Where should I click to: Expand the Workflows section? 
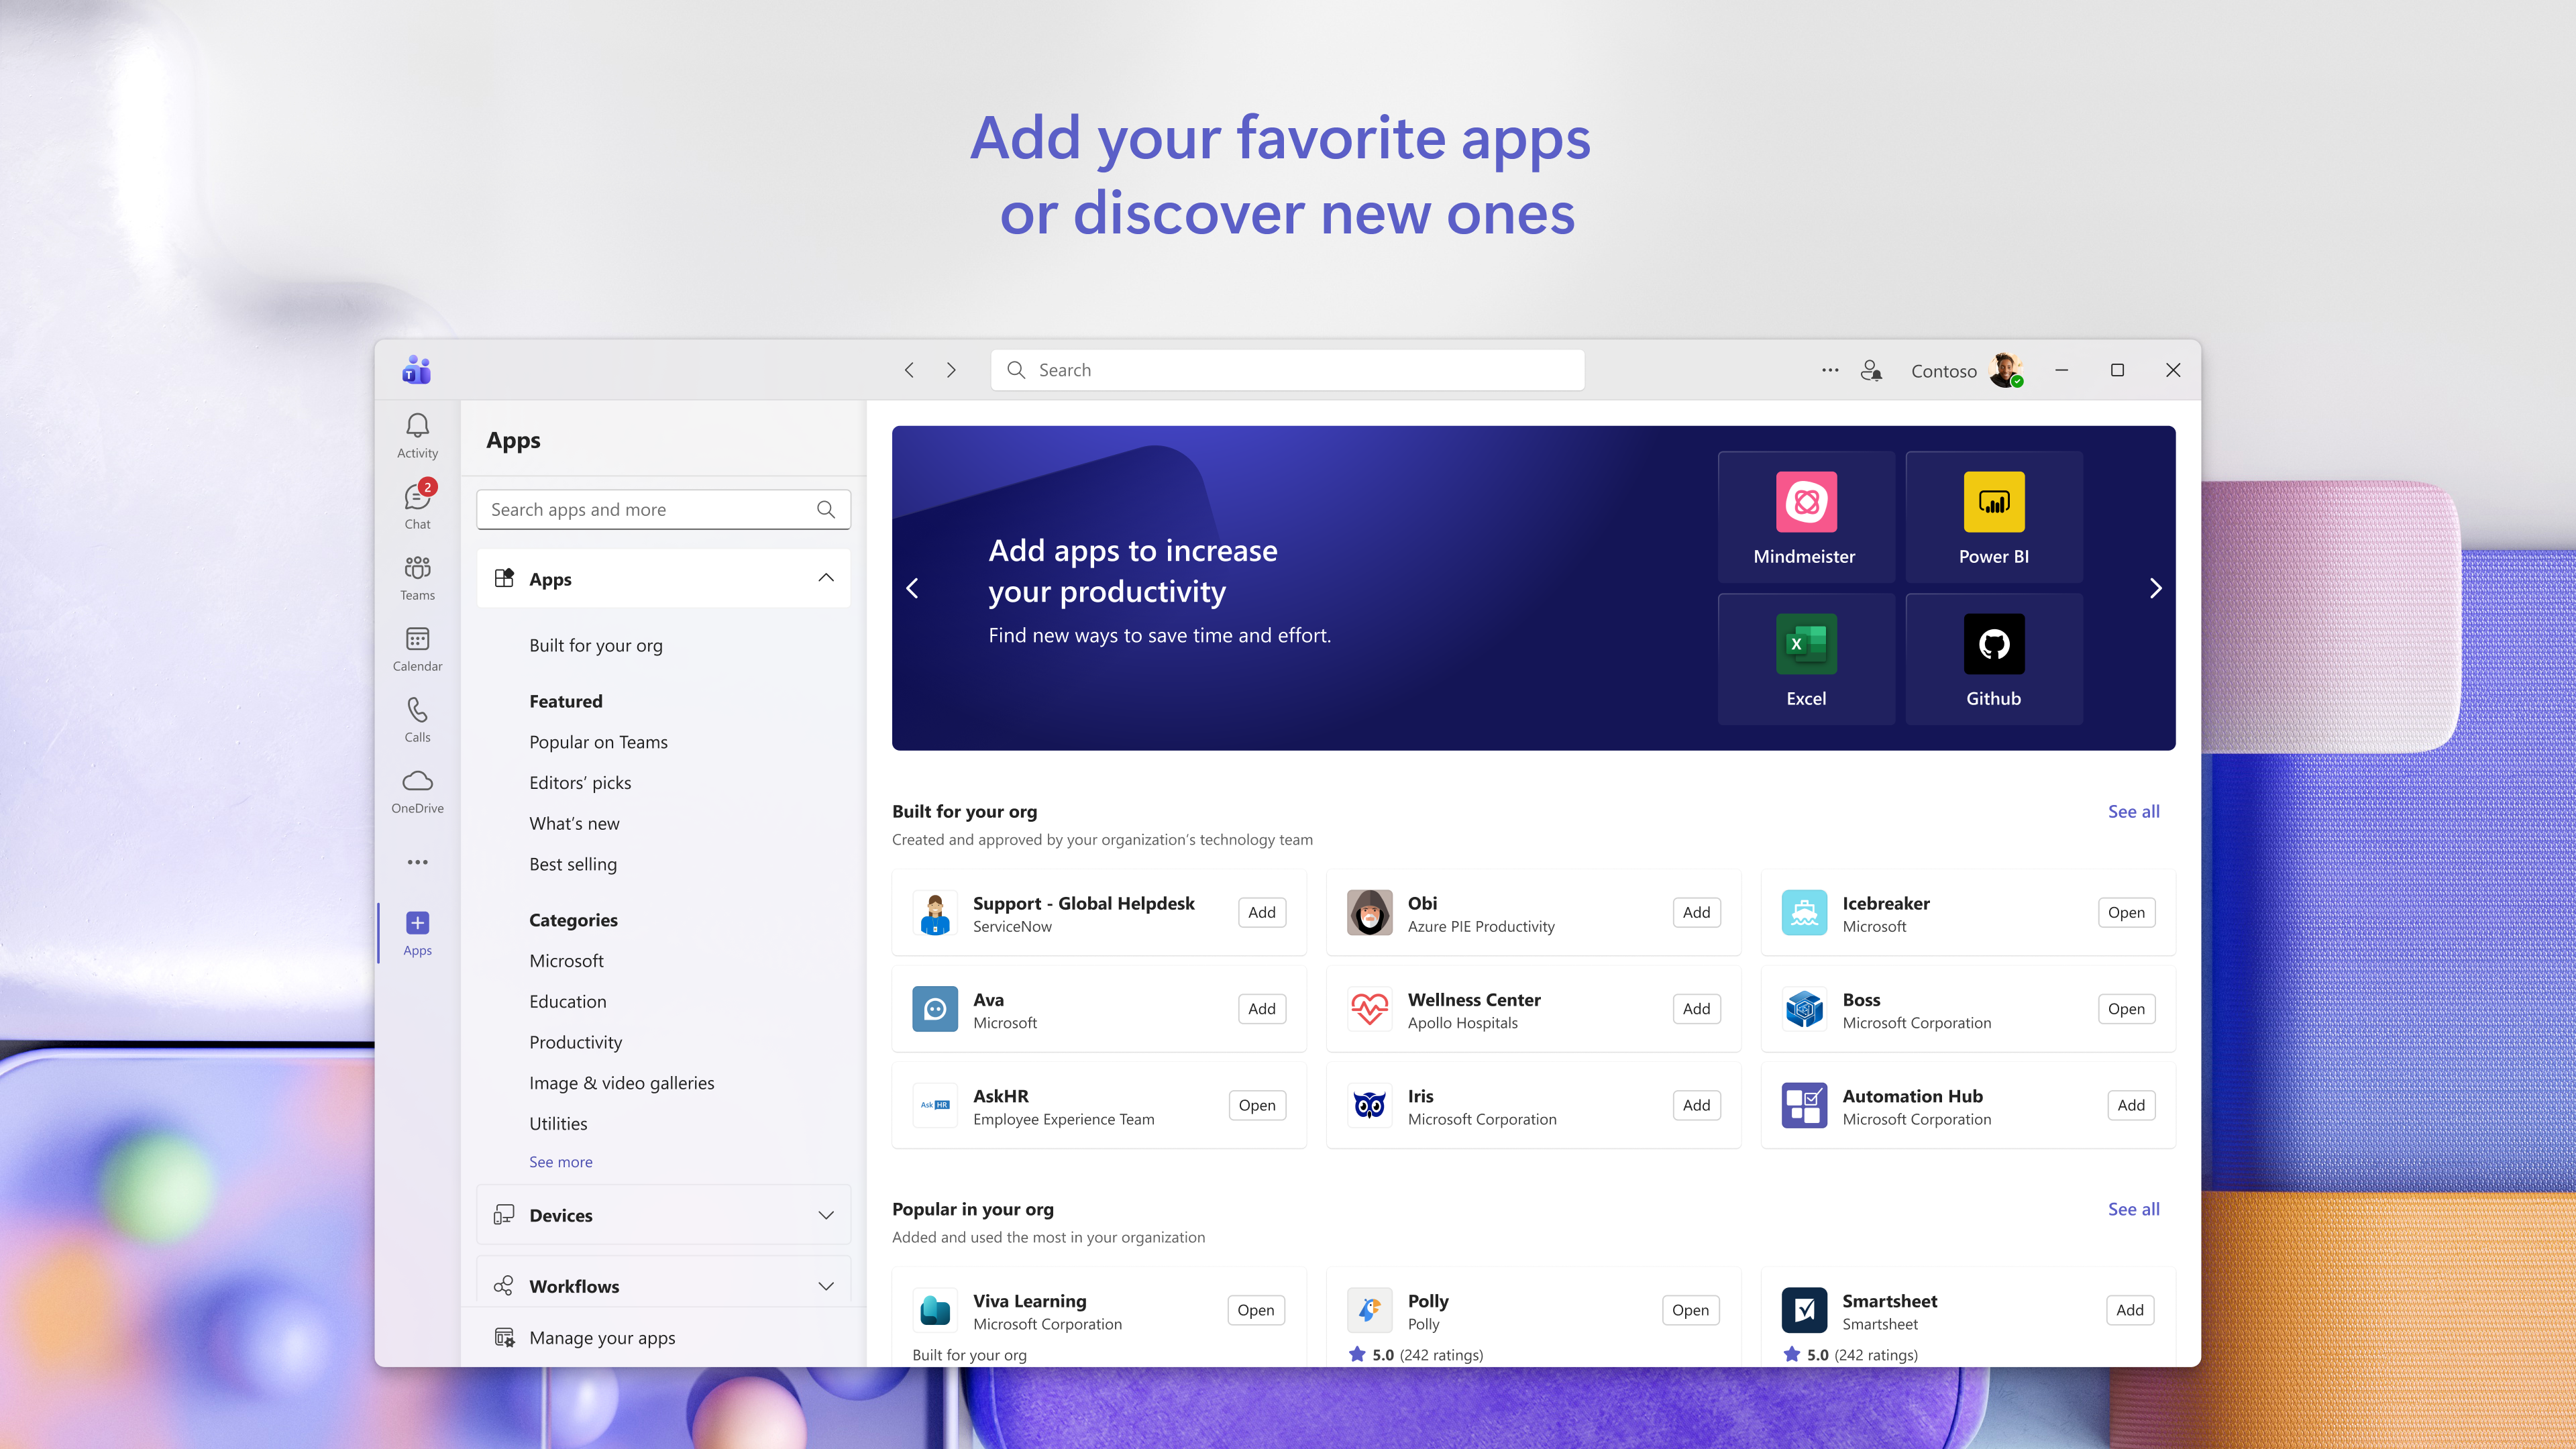826,1286
